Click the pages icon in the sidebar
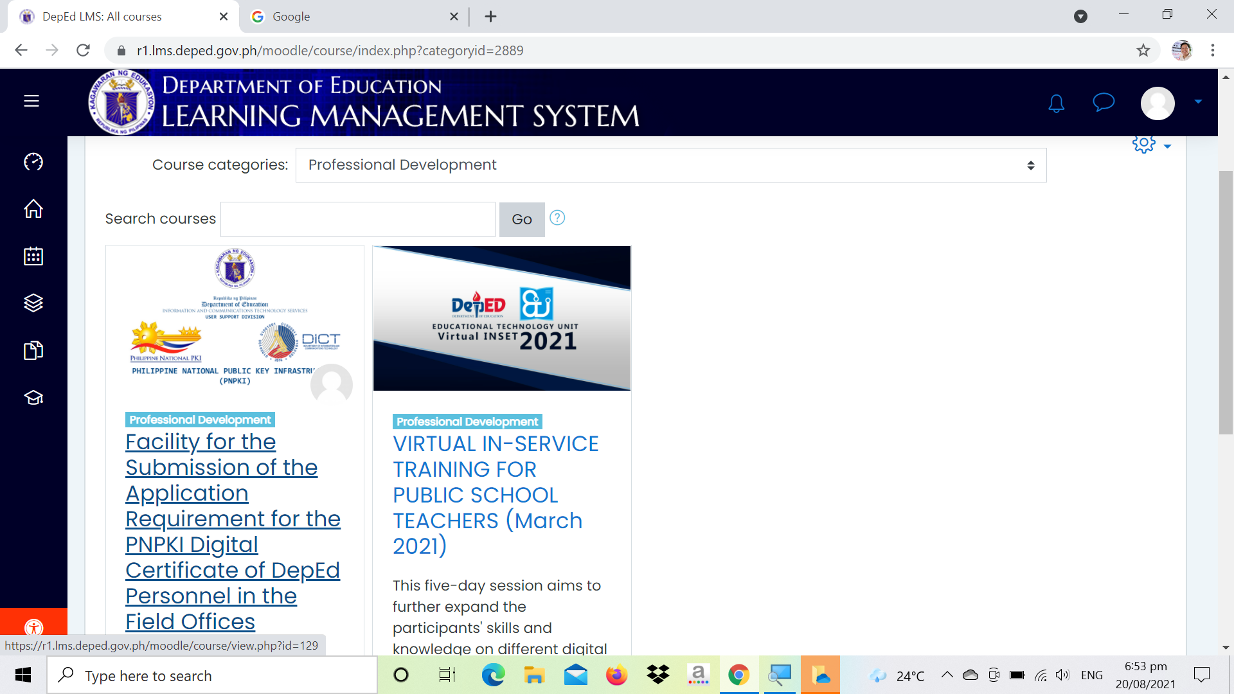This screenshot has height=694, width=1234. [33, 350]
